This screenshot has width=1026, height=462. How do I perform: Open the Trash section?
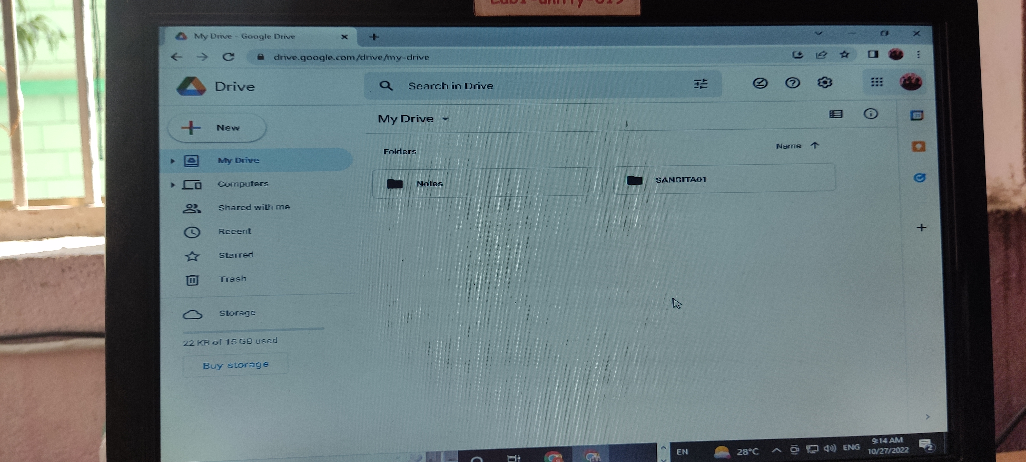[x=232, y=279]
